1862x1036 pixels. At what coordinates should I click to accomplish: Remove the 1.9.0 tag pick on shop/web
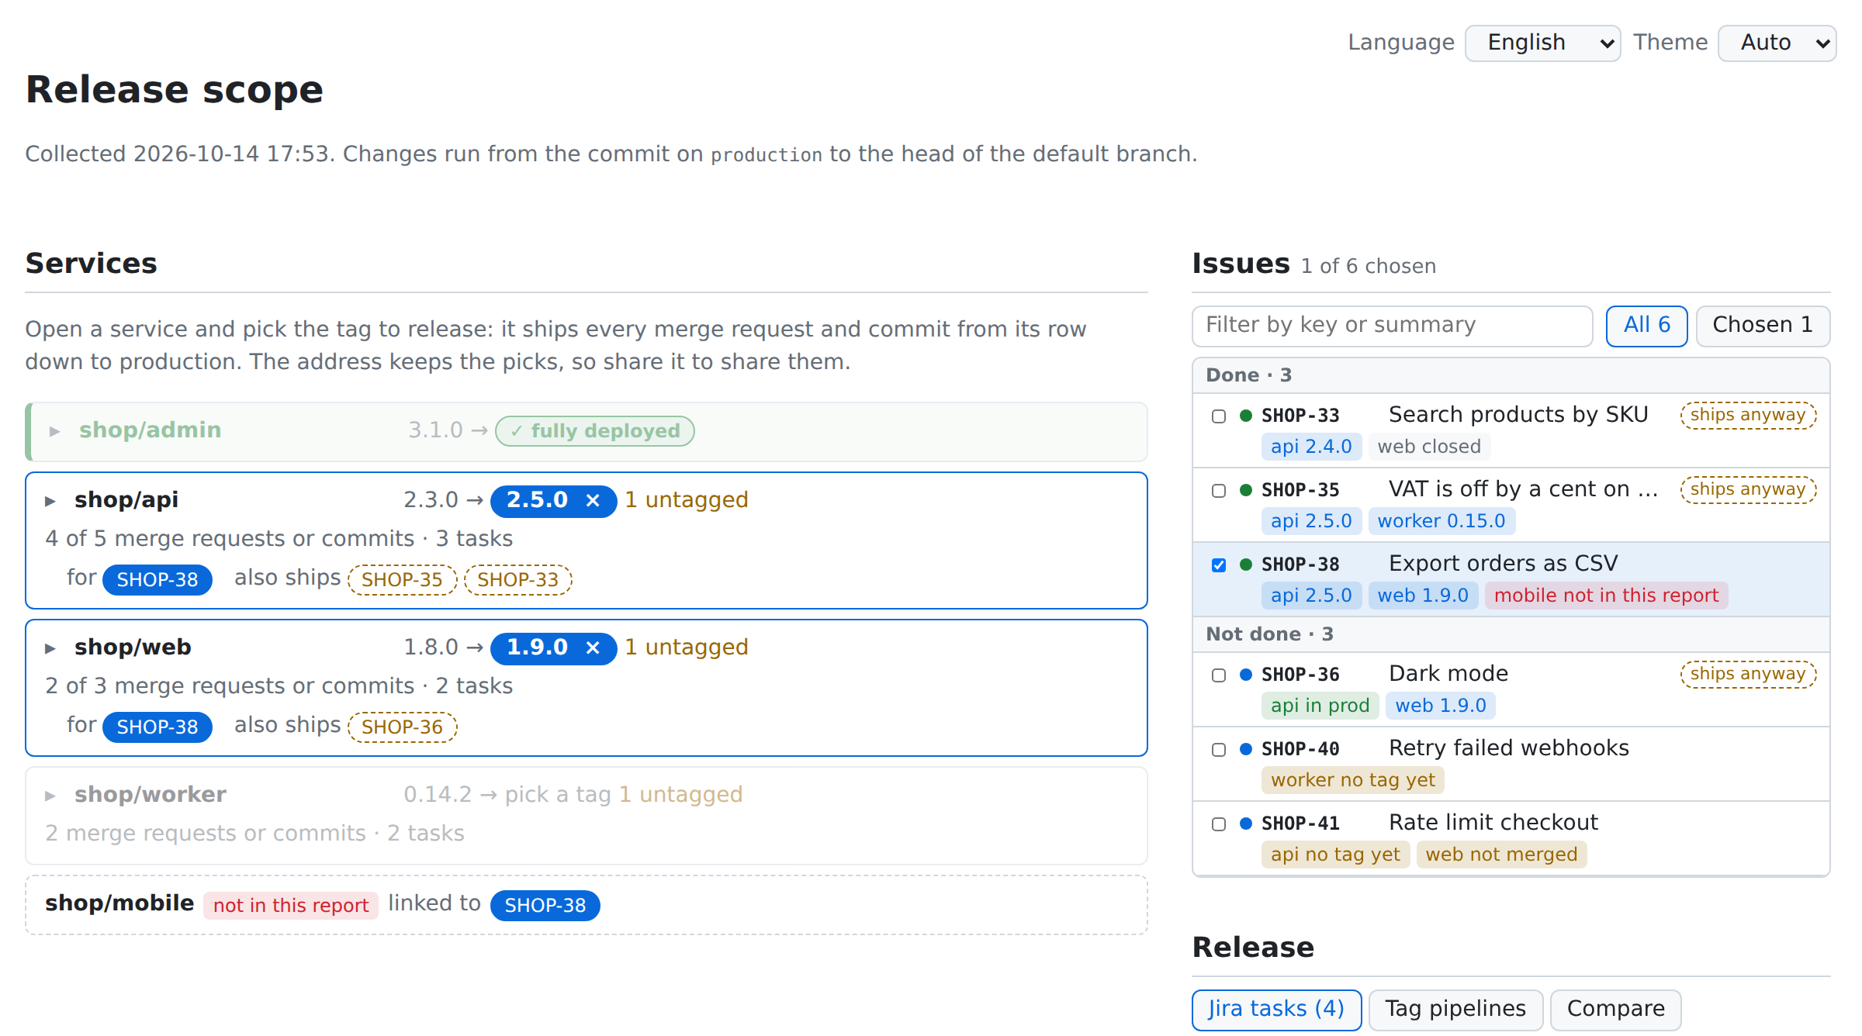[x=593, y=648]
